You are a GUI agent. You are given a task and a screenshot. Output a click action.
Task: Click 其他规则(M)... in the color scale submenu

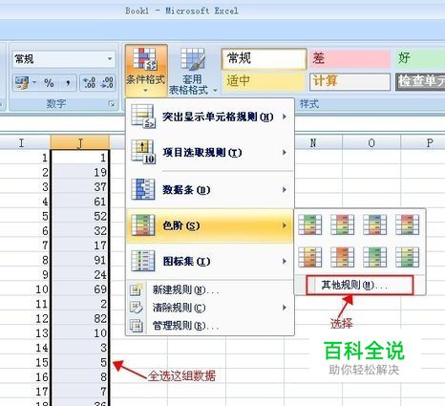[x=360, y=285]
